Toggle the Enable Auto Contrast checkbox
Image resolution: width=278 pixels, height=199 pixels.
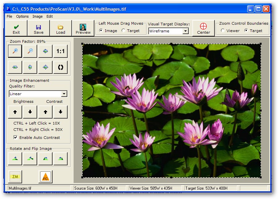tap(15, 137)
